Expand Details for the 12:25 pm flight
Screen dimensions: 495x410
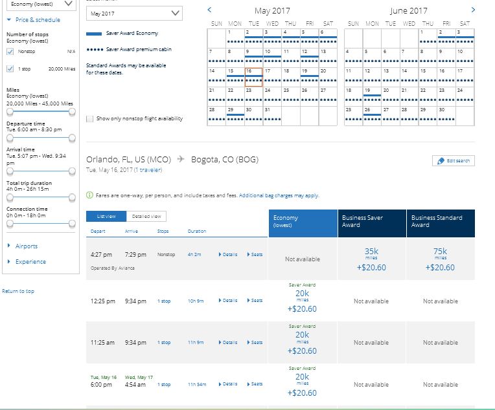[228, 300]
